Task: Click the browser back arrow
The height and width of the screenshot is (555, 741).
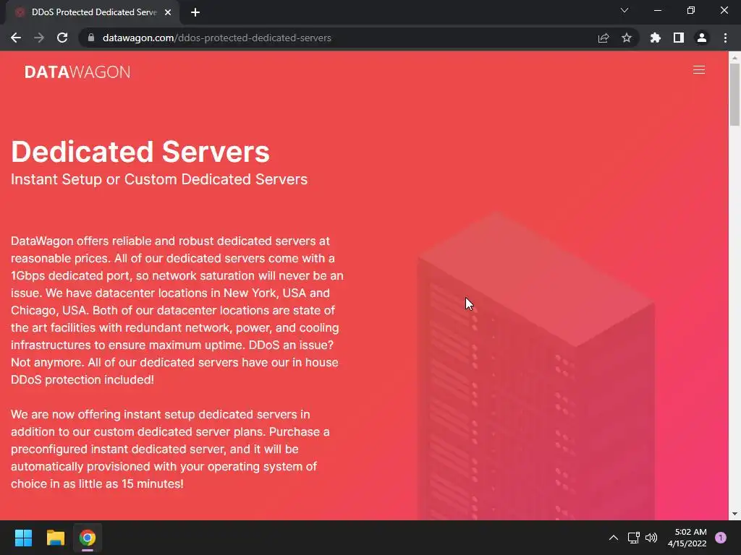Action: (x=16, y=38)
